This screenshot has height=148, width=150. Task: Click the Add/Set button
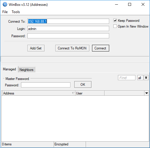coord(36,48)
